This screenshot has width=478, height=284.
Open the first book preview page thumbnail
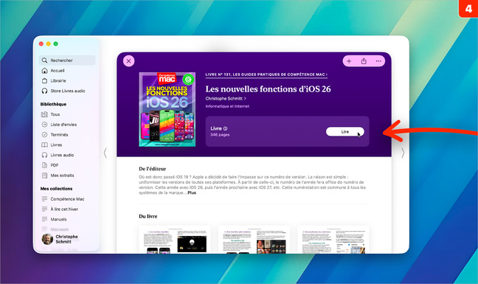pyautogui.click(x=175, y=240)
